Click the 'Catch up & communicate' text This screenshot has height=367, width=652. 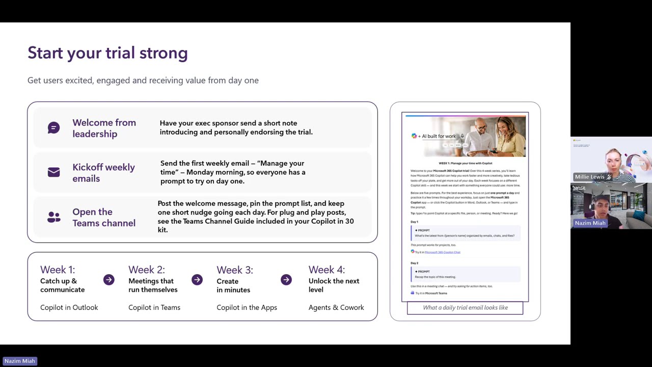tap(63, 285)
